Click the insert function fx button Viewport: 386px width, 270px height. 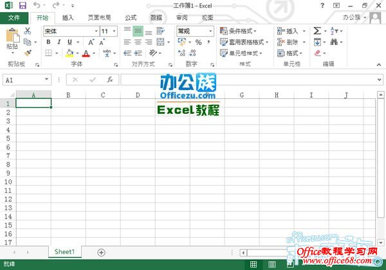point(110,80)
